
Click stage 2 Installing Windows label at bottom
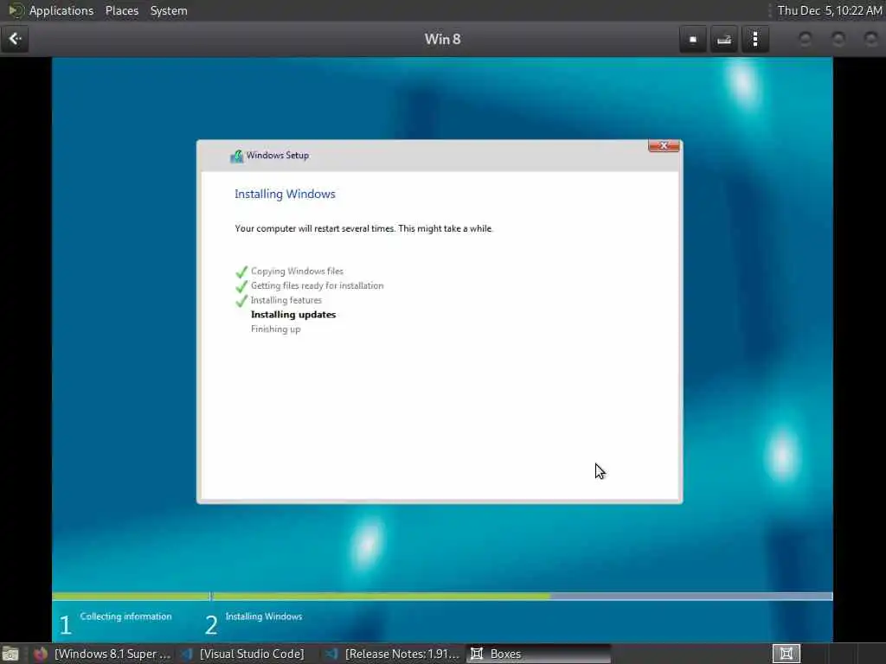(264, 616)
